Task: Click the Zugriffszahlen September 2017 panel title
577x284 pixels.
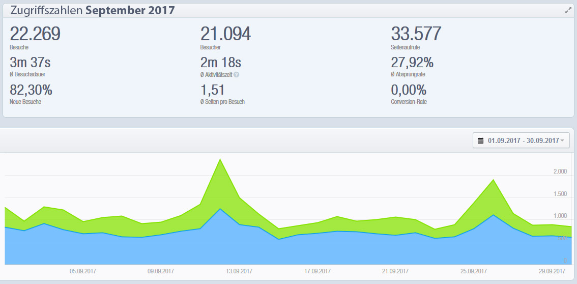Action: (x=92, y=11)
